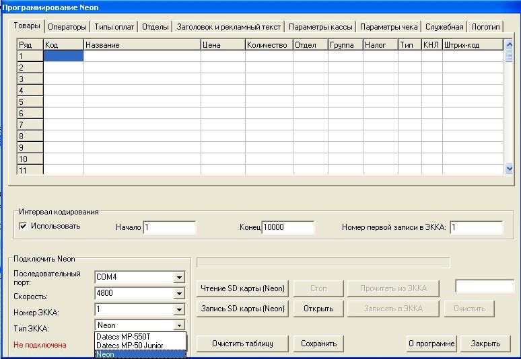This screenshot has width=521, height=359.
Task: Click the table scrollbar up arrow
Action: click(x=509, y=44)
